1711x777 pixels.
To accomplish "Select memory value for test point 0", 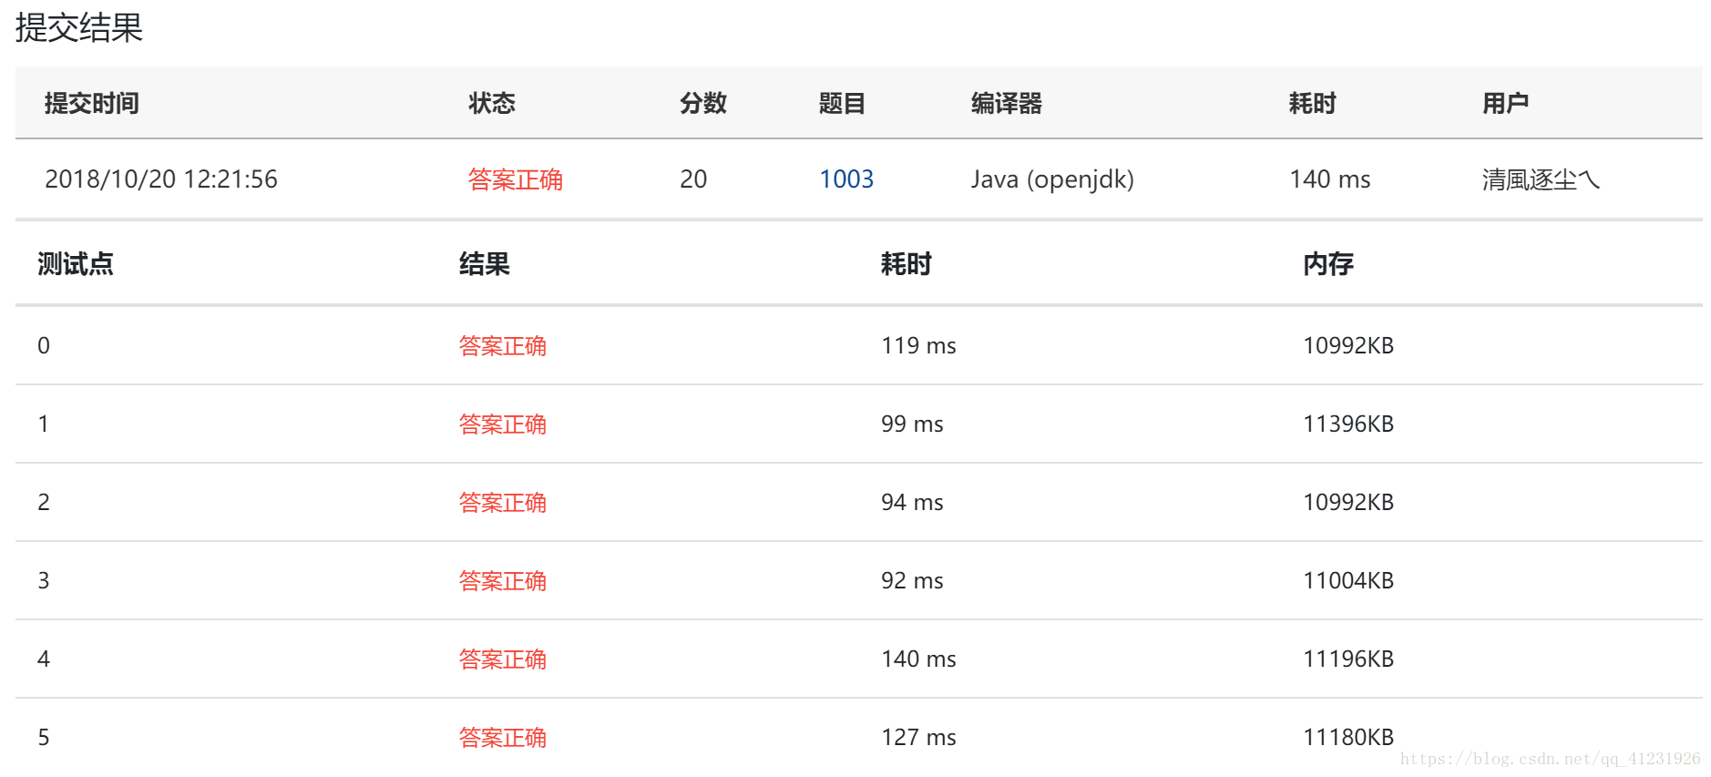I will pos(1348,346).
